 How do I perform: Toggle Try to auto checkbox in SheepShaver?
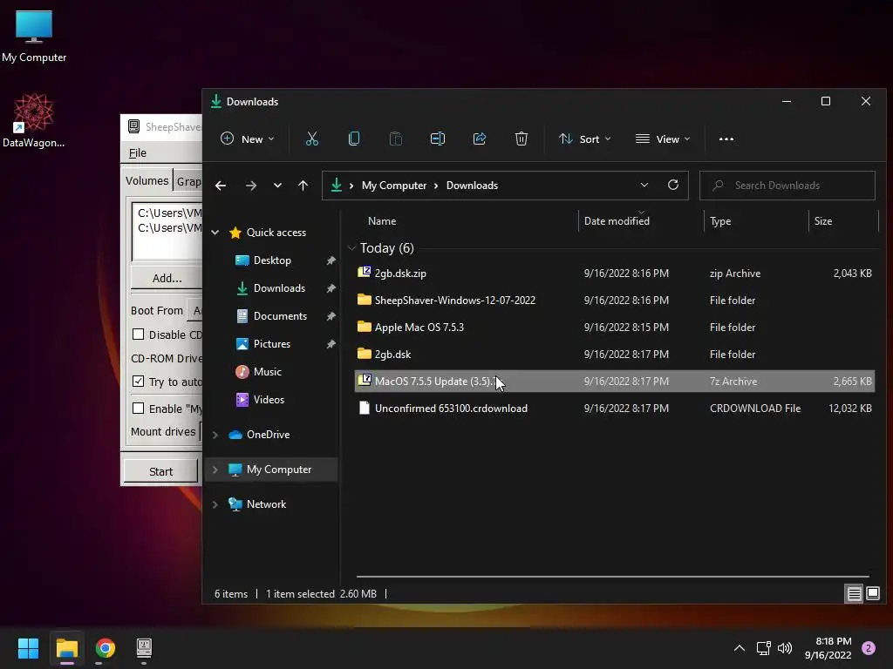click(138, 382)
